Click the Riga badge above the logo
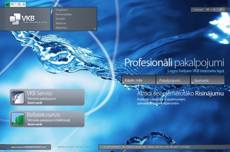 15,4
